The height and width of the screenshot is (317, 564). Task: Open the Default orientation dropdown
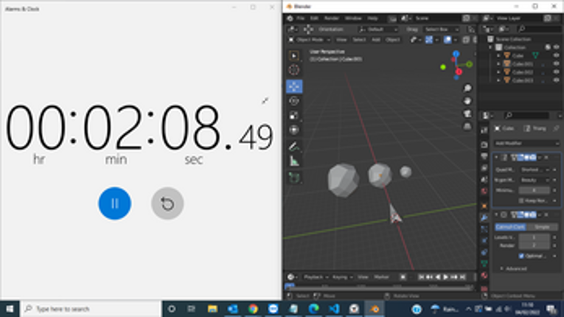[x=378, y=29]
